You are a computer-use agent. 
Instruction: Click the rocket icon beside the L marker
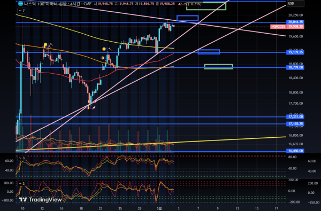click(x=94, y=107)
